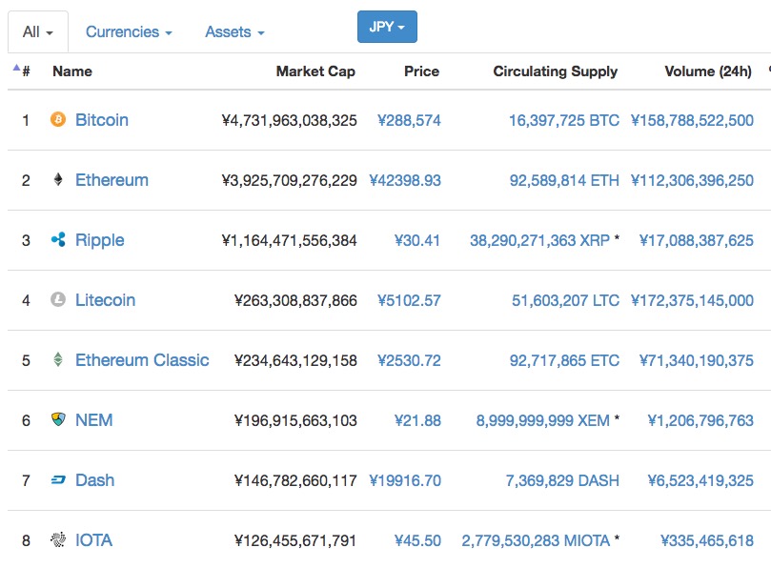771x568 pixels.
Task: Click Ripple price ¥30.41
Action: [417, 240]
